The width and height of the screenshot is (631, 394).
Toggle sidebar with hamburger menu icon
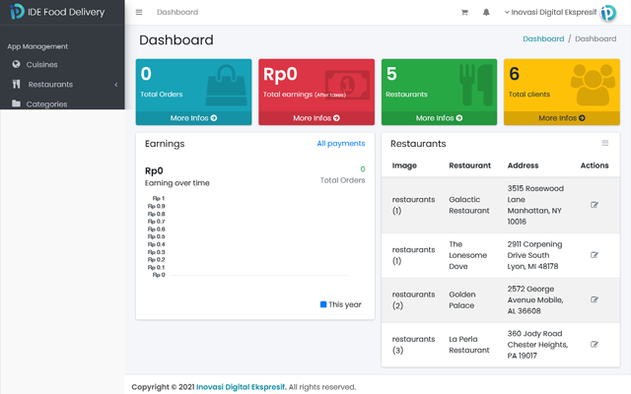tap(139, 13)
